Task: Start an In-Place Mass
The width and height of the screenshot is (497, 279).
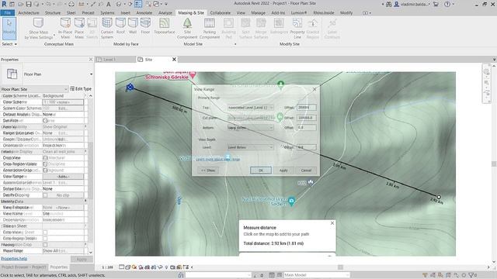Action: click(65, 28)
